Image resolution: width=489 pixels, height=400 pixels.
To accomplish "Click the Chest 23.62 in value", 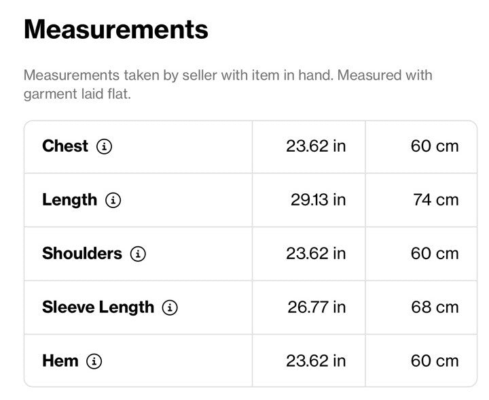I will pos(316,146).
